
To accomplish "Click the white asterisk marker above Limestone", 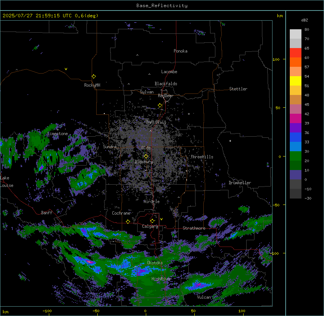I will pyautogui.click(x=58, y=130).
